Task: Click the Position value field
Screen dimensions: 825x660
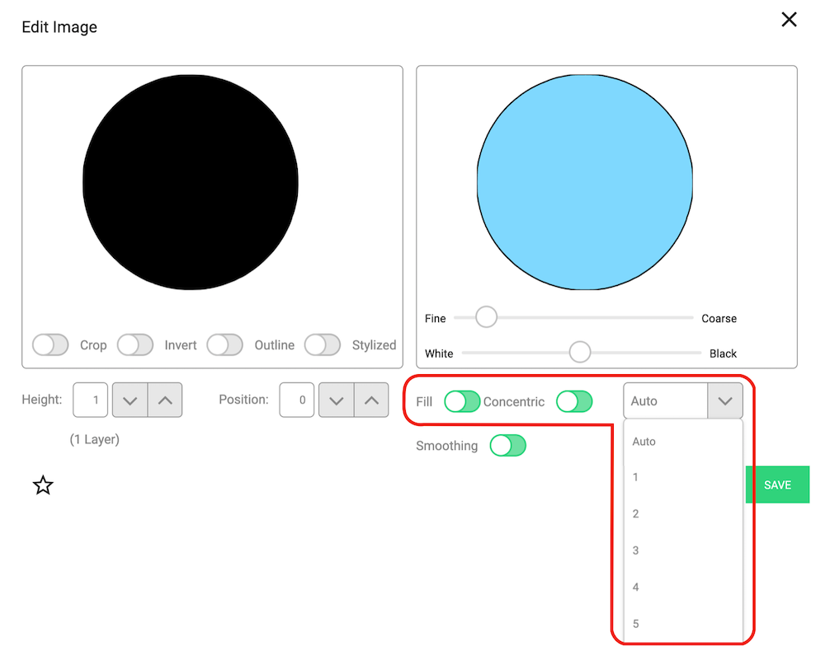Action: click(x=297, y=400)
